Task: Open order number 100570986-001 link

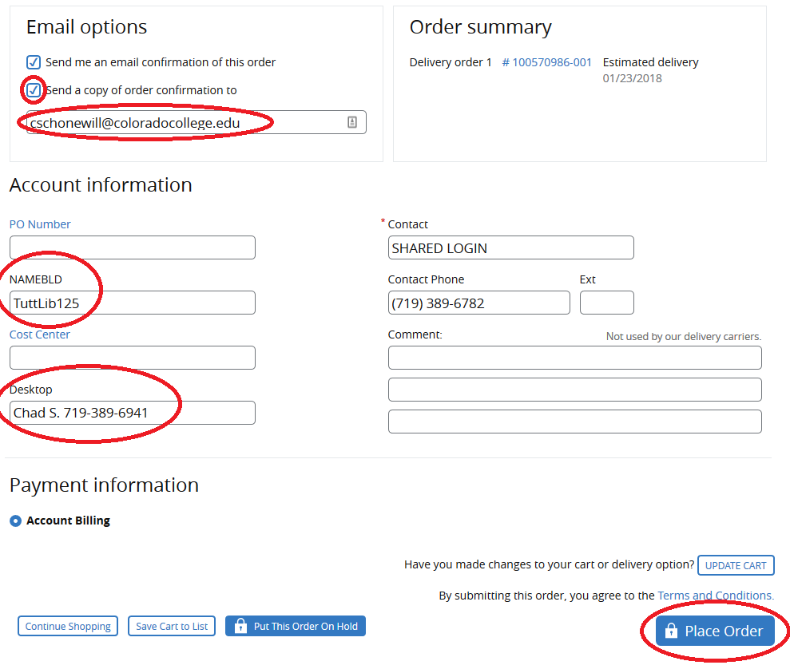Action: 546,62
